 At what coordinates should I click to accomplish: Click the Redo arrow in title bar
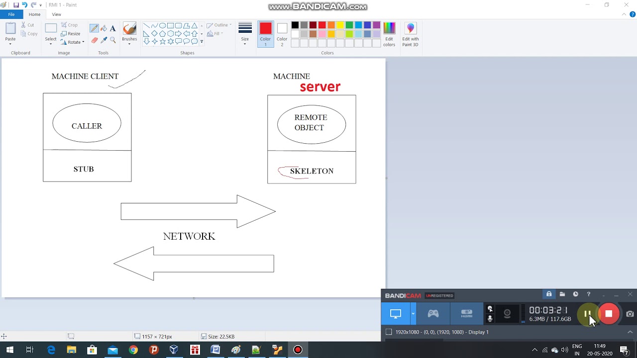click(33, 5)
